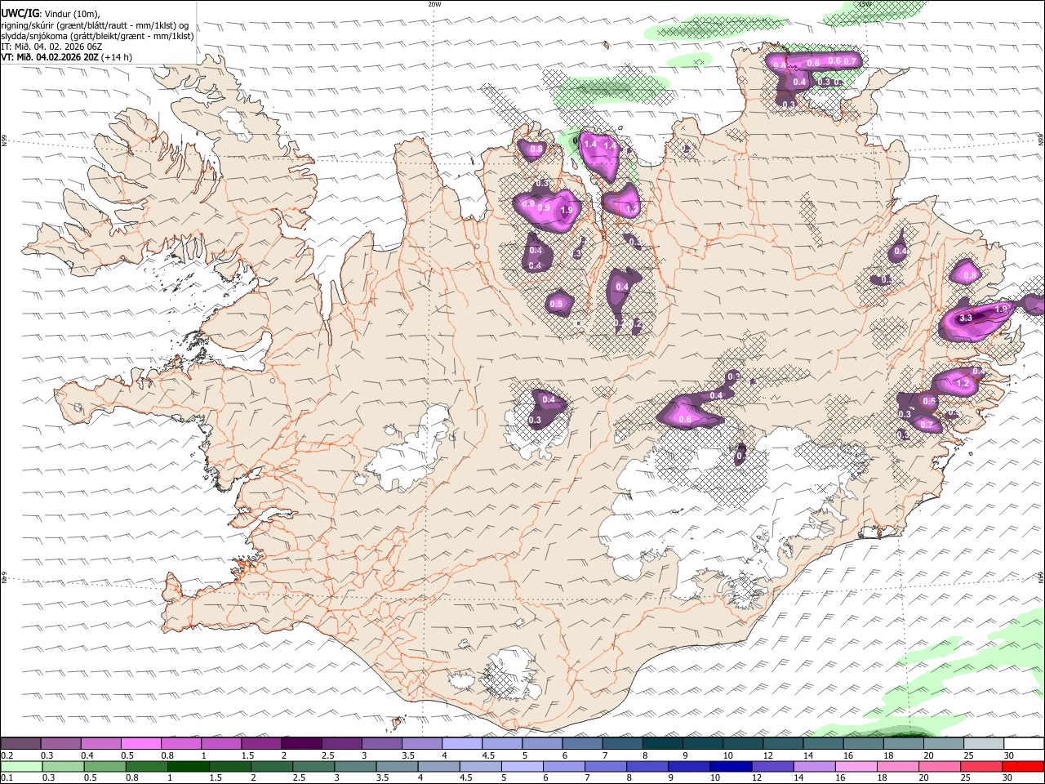Screen dimensions: 1045x784
Task: Select the bright red bottom legend swatch at 30
Action: [1024, 766]
